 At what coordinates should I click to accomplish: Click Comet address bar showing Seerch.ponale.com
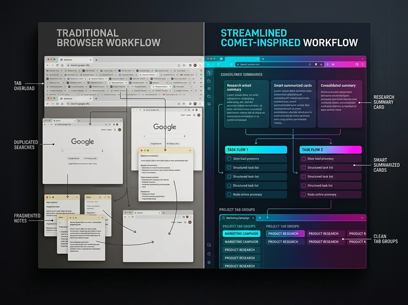coord(279,64)
